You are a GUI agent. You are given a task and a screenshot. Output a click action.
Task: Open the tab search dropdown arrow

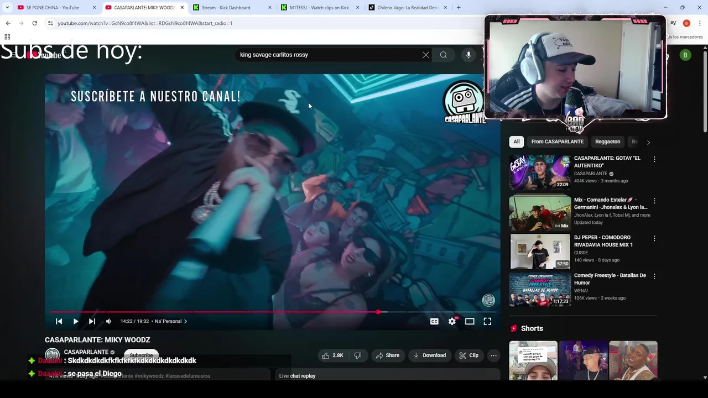[x=7, y=8]
